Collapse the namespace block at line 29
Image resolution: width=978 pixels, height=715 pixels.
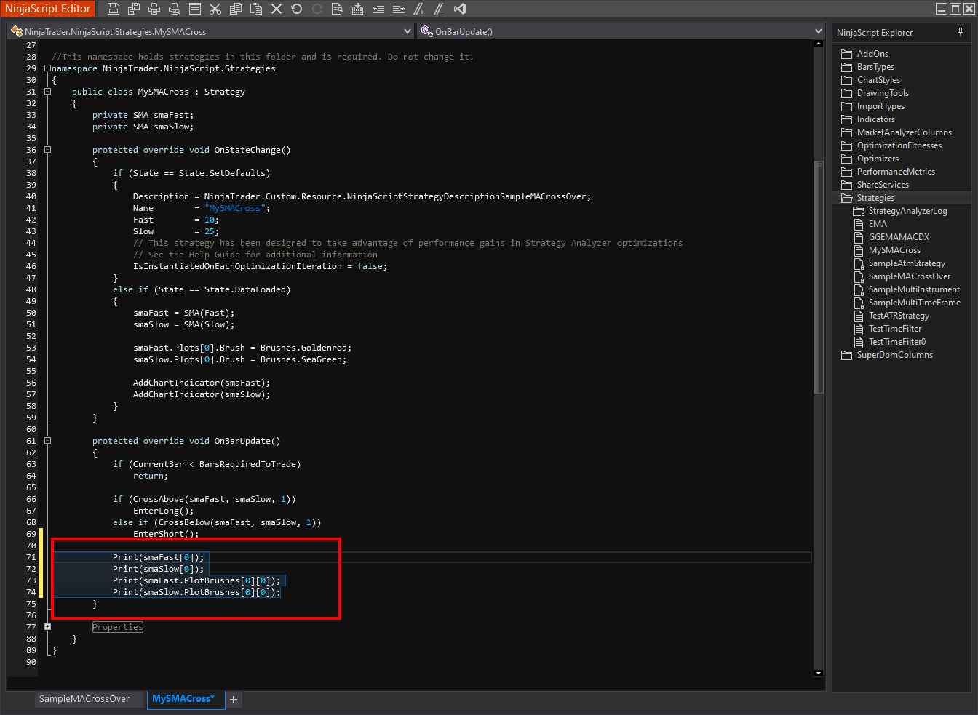point(47,68)
